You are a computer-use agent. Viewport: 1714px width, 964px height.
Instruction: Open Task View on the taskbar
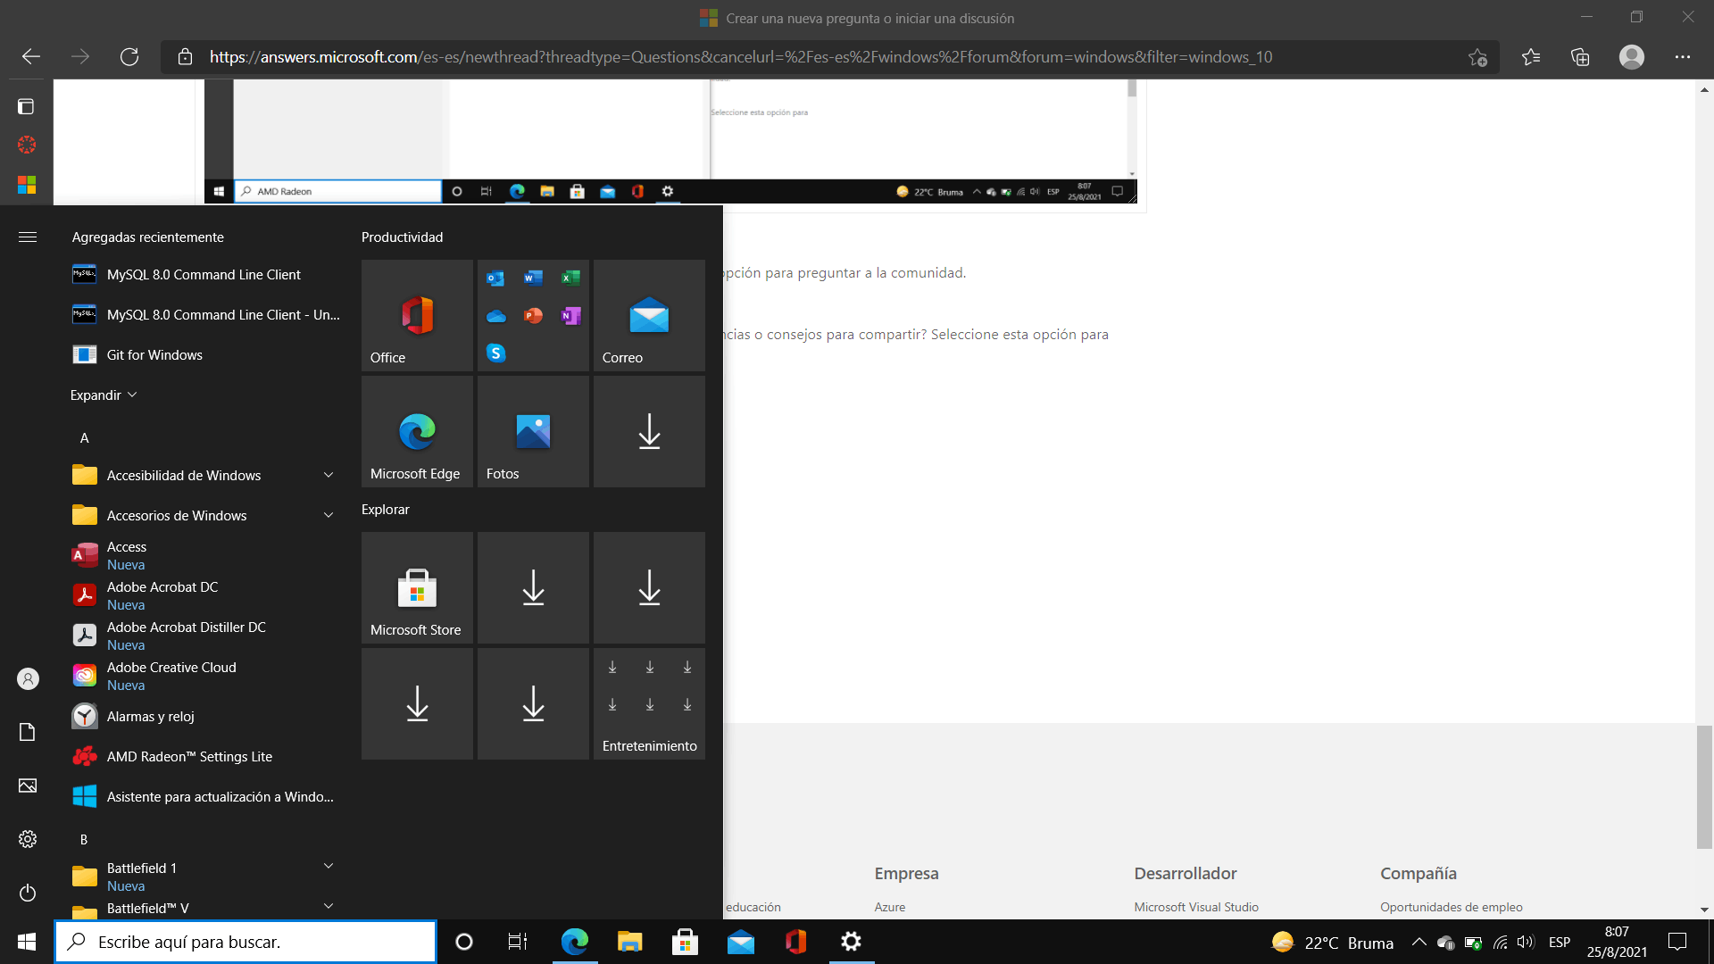point(518,942)
